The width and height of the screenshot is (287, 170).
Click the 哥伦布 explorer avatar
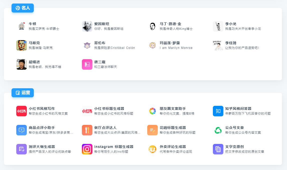point(87,45)
